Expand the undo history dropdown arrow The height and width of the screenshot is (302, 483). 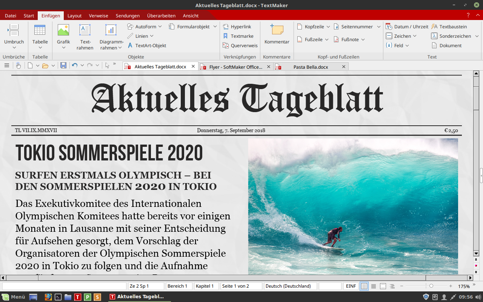82,66
